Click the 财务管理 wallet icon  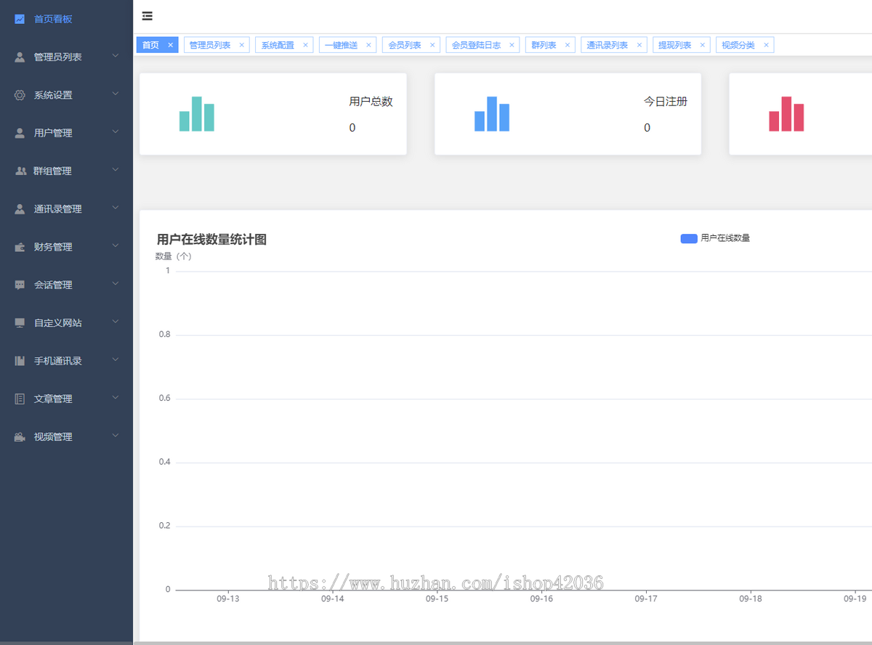click(x=20, y=247)
